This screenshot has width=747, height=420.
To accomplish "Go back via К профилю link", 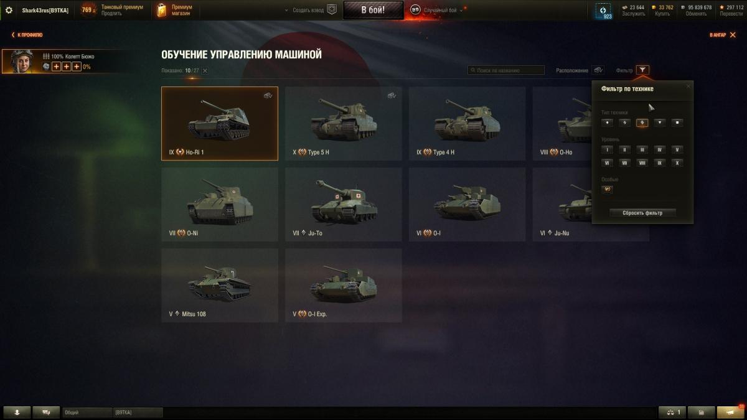I will [27, 35].
